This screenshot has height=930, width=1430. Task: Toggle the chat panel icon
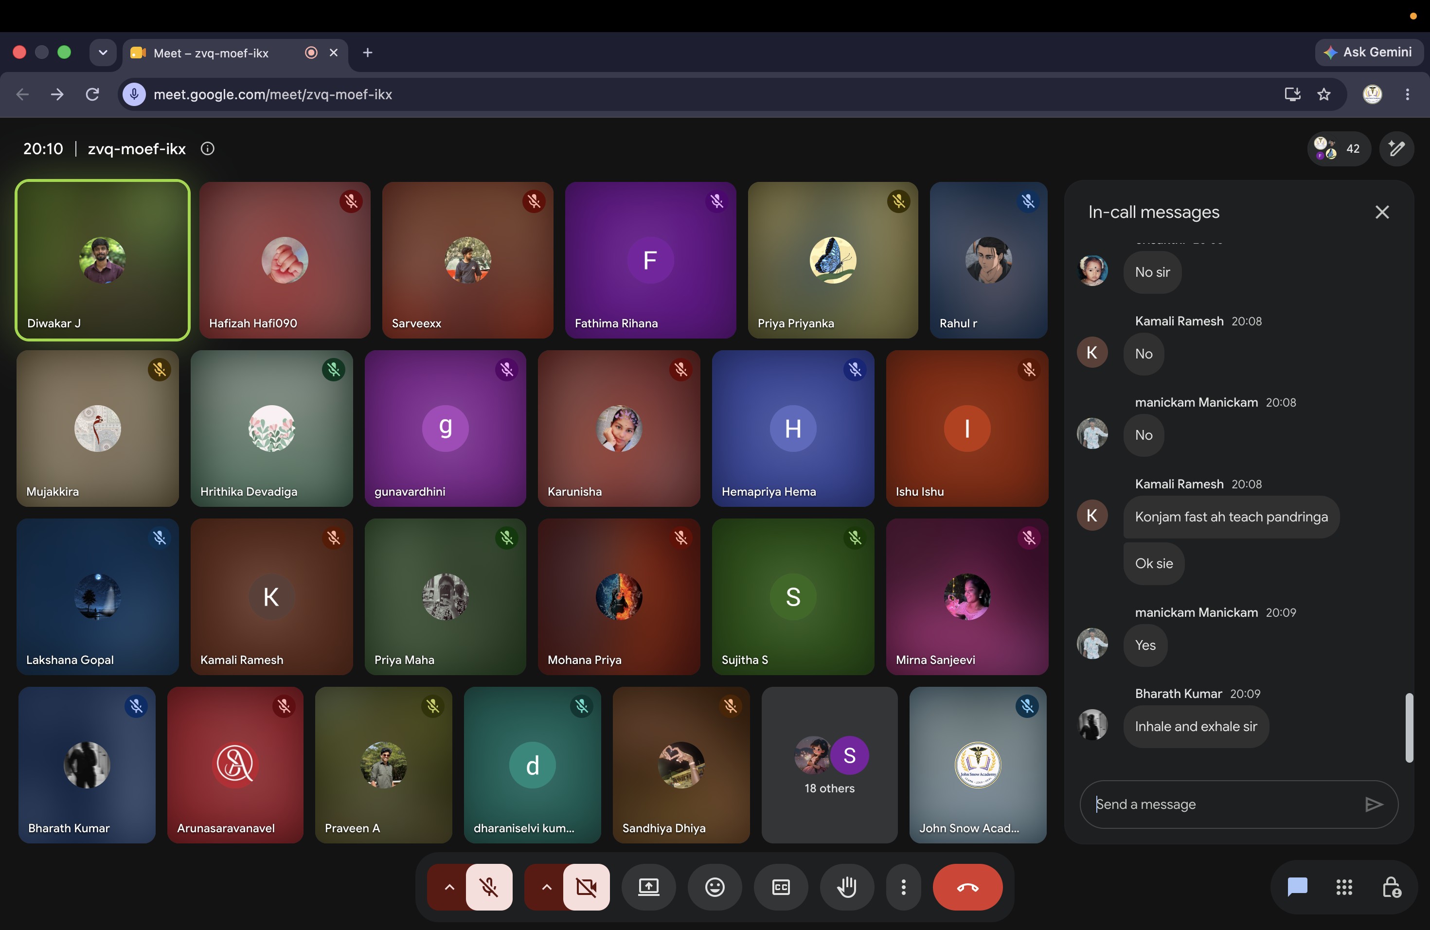pos(1297,887)
